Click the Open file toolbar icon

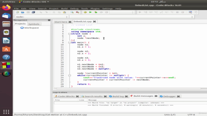click(x=23, y=12)
